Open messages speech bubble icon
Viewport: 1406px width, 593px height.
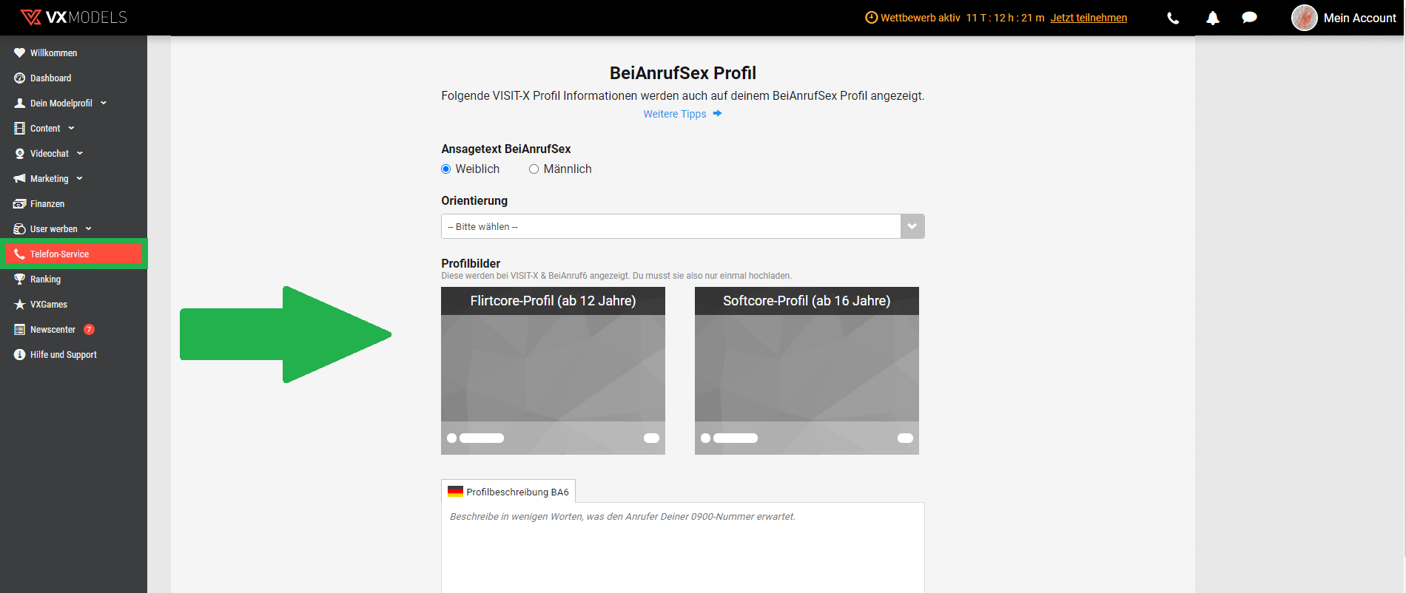click(x=1250, y=18)
